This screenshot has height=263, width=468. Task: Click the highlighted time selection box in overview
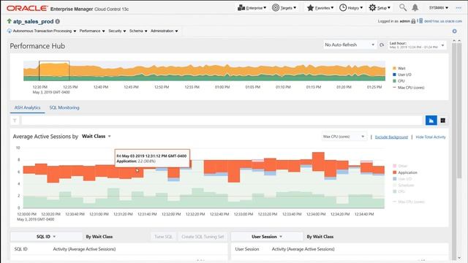pos(54,71)
